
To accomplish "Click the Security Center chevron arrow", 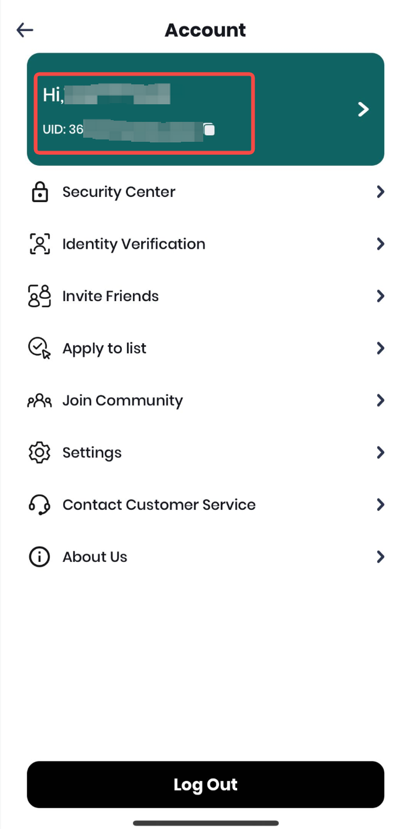I will click(380, 192).
